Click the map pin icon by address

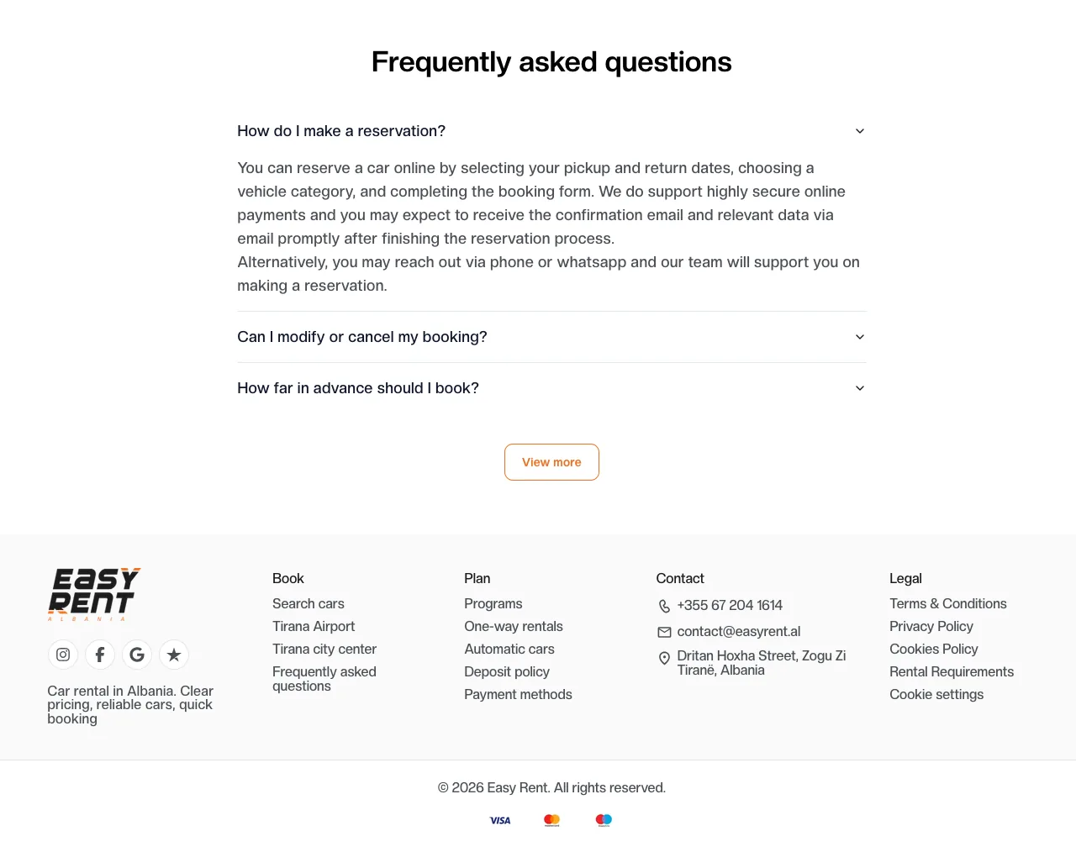click(x=664, y=659)
